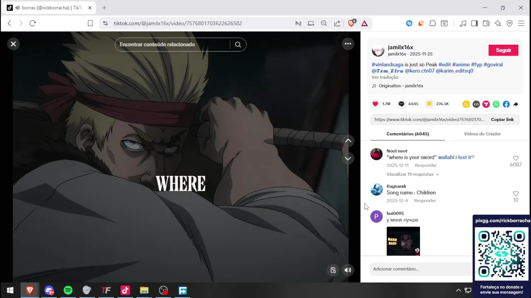Bookmark this page via the bookmark icon
The width and height of the screenshot is (531, 298).
coord(90,24)
